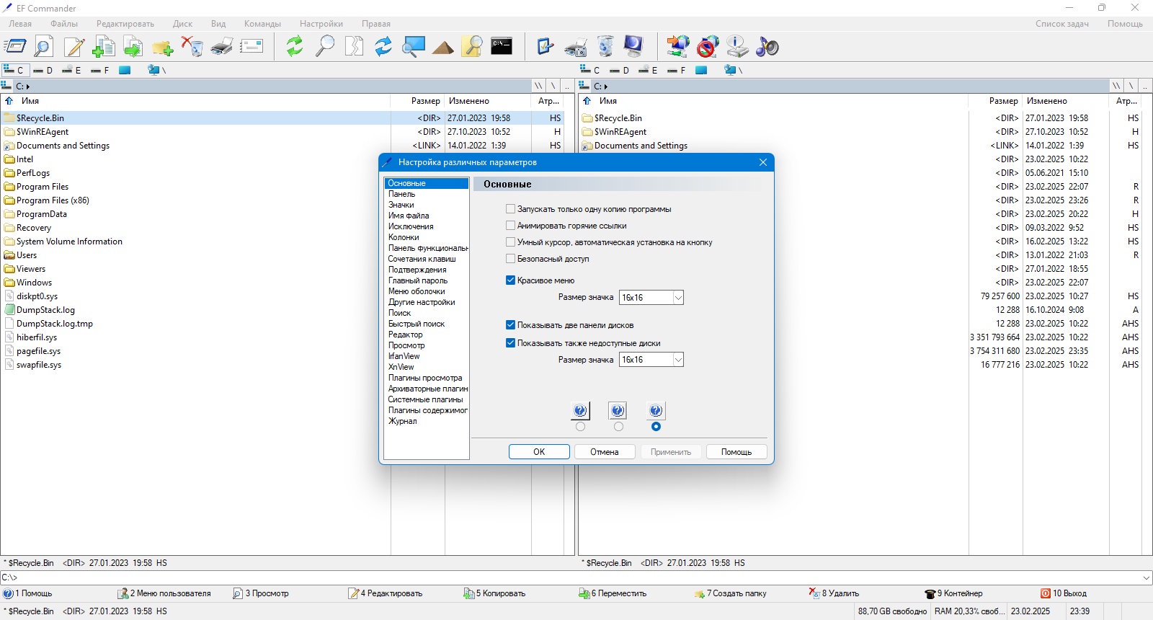Confirm settings with OK button

(x=539, y=452)
